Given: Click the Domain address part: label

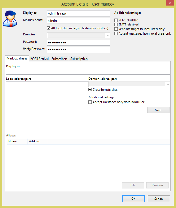Looking at the screenshot, I should (x=103, y=79).
